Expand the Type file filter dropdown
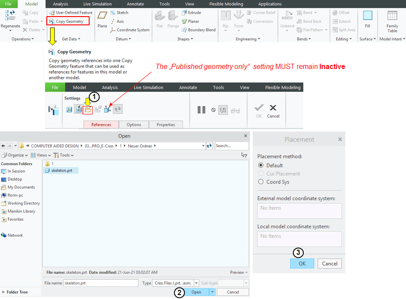The image size is (406, 299). click(196, 283)
